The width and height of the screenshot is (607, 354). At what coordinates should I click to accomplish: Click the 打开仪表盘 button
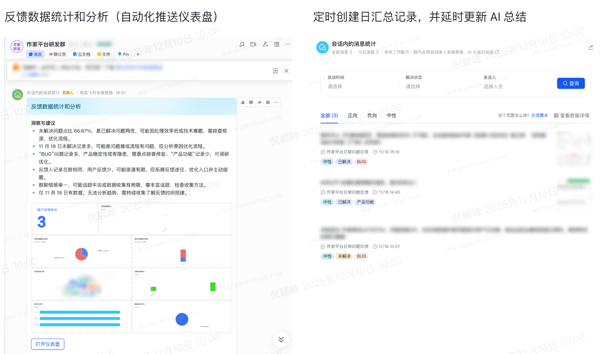[47, 344]
